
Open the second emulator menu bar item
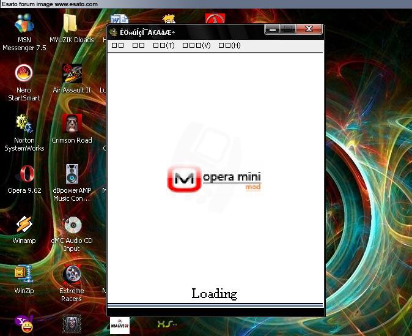click(139, 45)
